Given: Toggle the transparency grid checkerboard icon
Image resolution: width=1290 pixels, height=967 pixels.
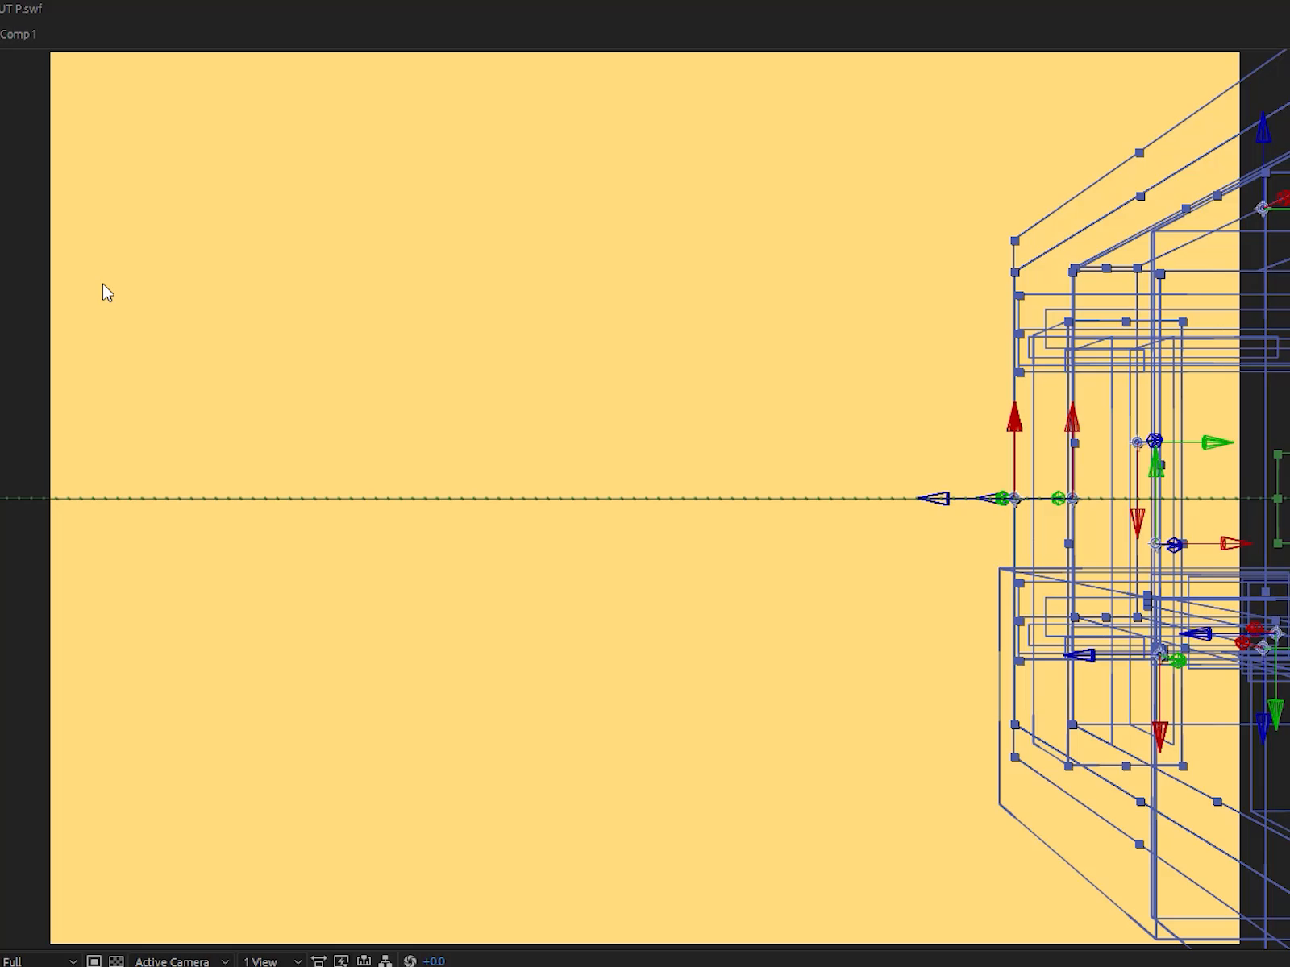Looking at the screenshot, I should pos(116,961).
